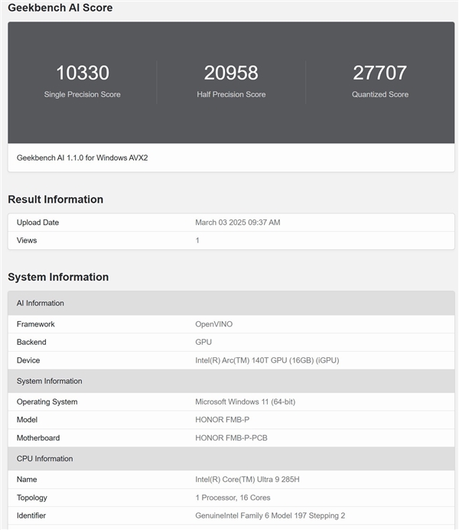Click the Views row in Result Information
This screenshot has width=459, height=530.
tap(27, 240)
